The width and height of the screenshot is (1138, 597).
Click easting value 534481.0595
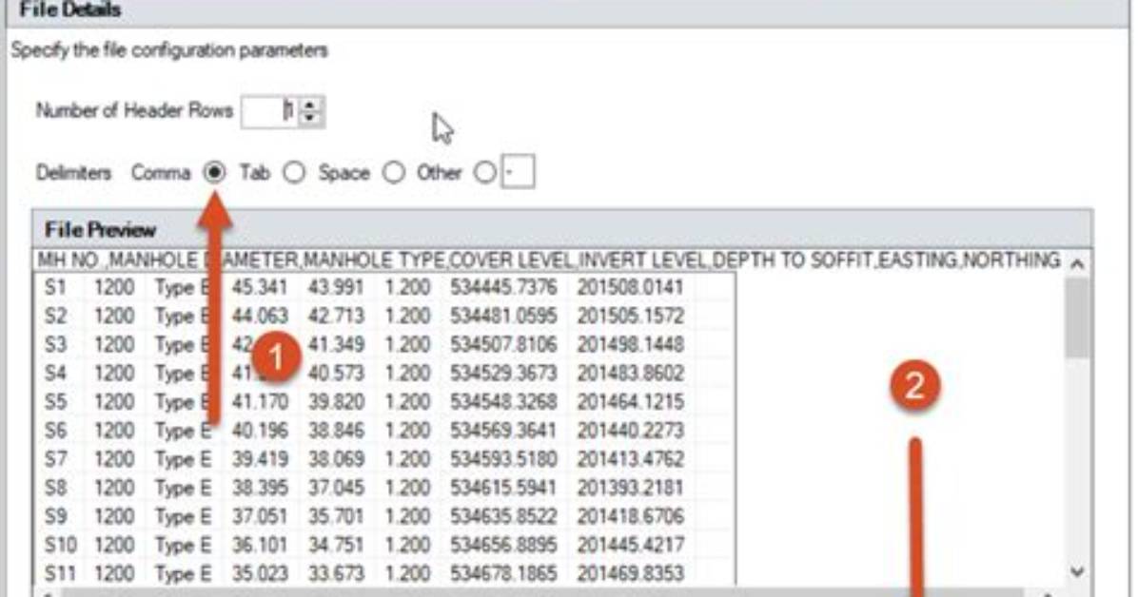pyautogui.click(x=503, y=317)
